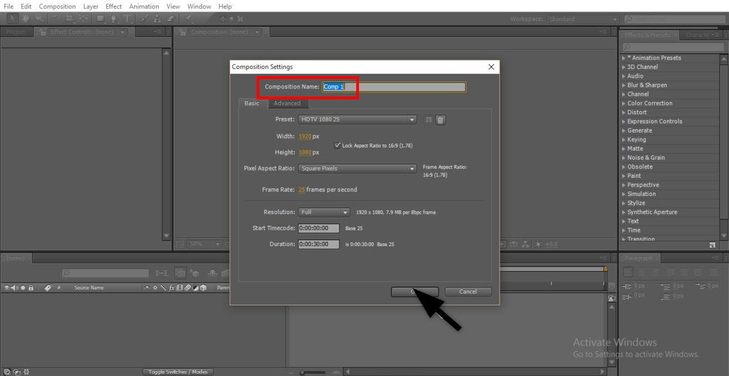
Task: Click the Lock column icon in timeline
Action: (x=31, y=288)
